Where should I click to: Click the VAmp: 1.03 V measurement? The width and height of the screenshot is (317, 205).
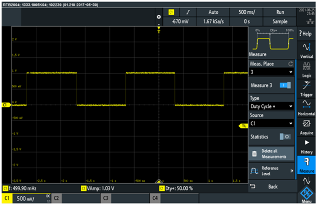98,189
